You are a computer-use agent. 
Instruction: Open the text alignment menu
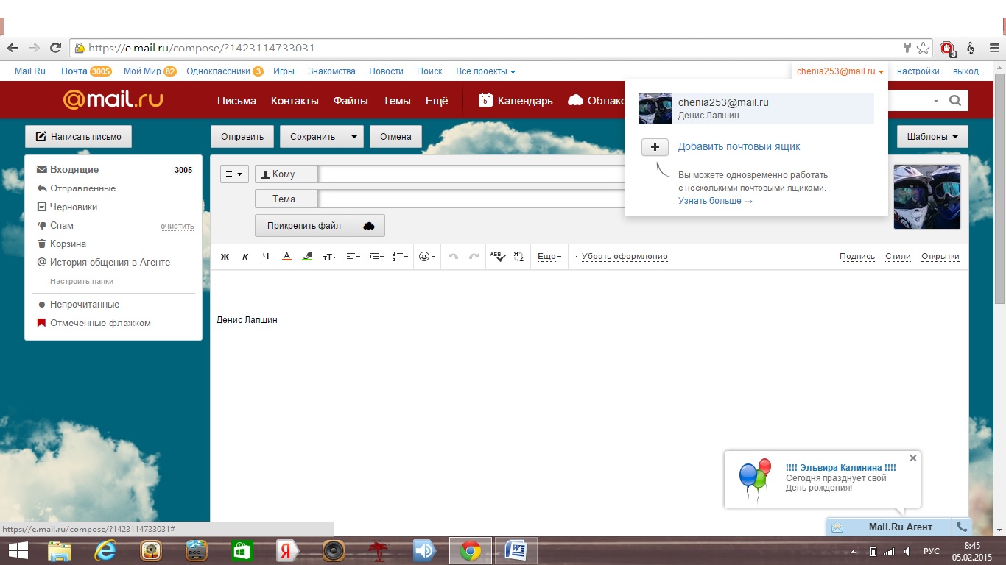coord(353,257)
